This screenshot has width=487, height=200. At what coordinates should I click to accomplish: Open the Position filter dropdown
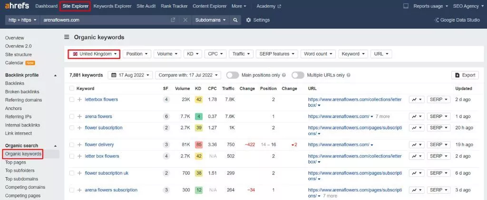pos(137,54)
